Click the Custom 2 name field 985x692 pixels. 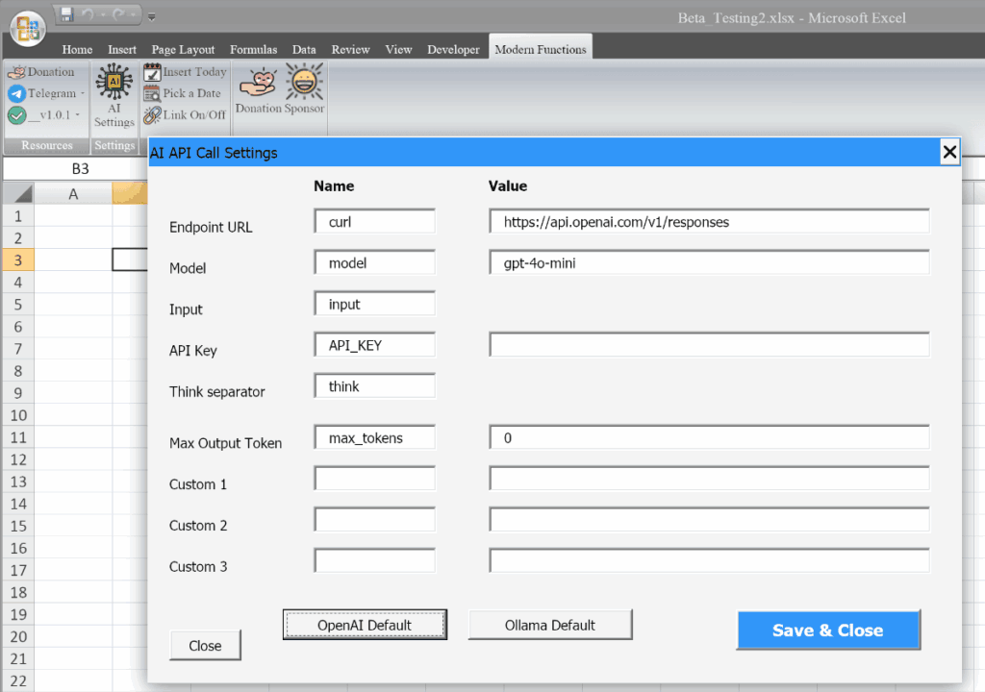374,520
